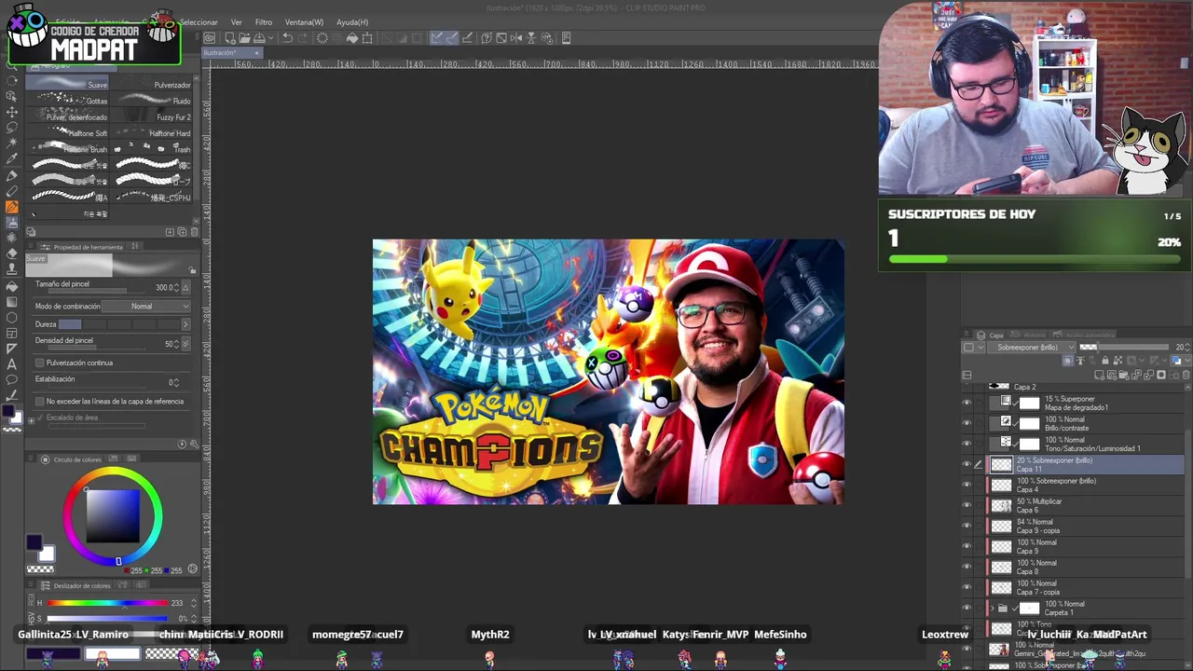Open Densidad del pincel dynamics button
The width and height of the screenshot is (1193, 671).
coord(185,344)
